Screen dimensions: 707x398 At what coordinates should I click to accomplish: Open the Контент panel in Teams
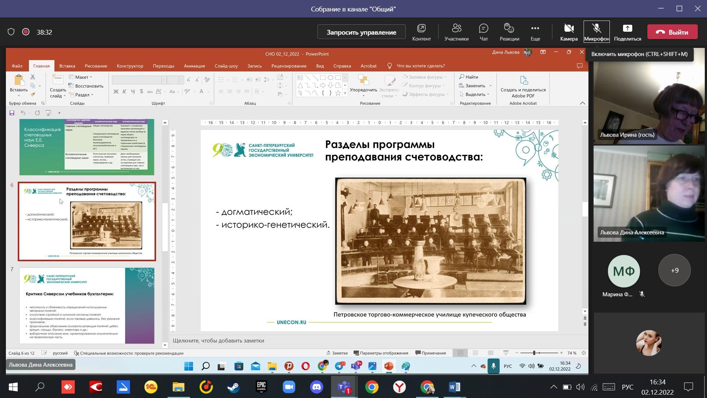pyautogui.click(x=421, y=32)
